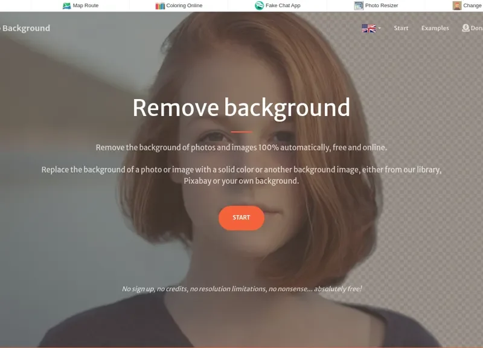Viewport: 483px width, 348px height.
Task: Open the Change bookmark icon
Action: pos(456,5)
